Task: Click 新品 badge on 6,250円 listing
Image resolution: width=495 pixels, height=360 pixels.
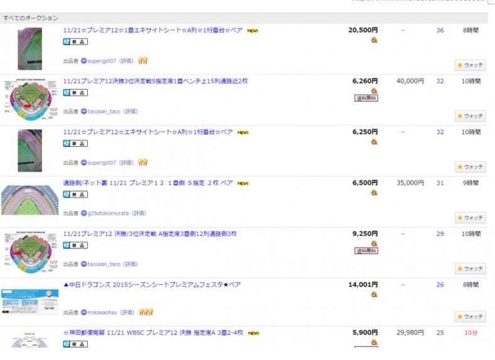Action: coord(75,144)
